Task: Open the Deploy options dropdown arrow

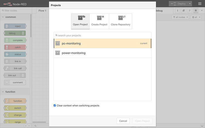Action: pos(190,4)
